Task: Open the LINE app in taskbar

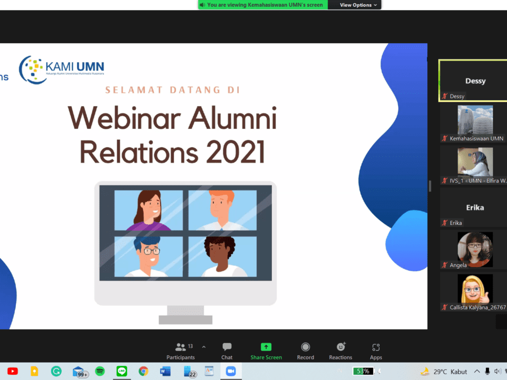Action: coord(121,372)
